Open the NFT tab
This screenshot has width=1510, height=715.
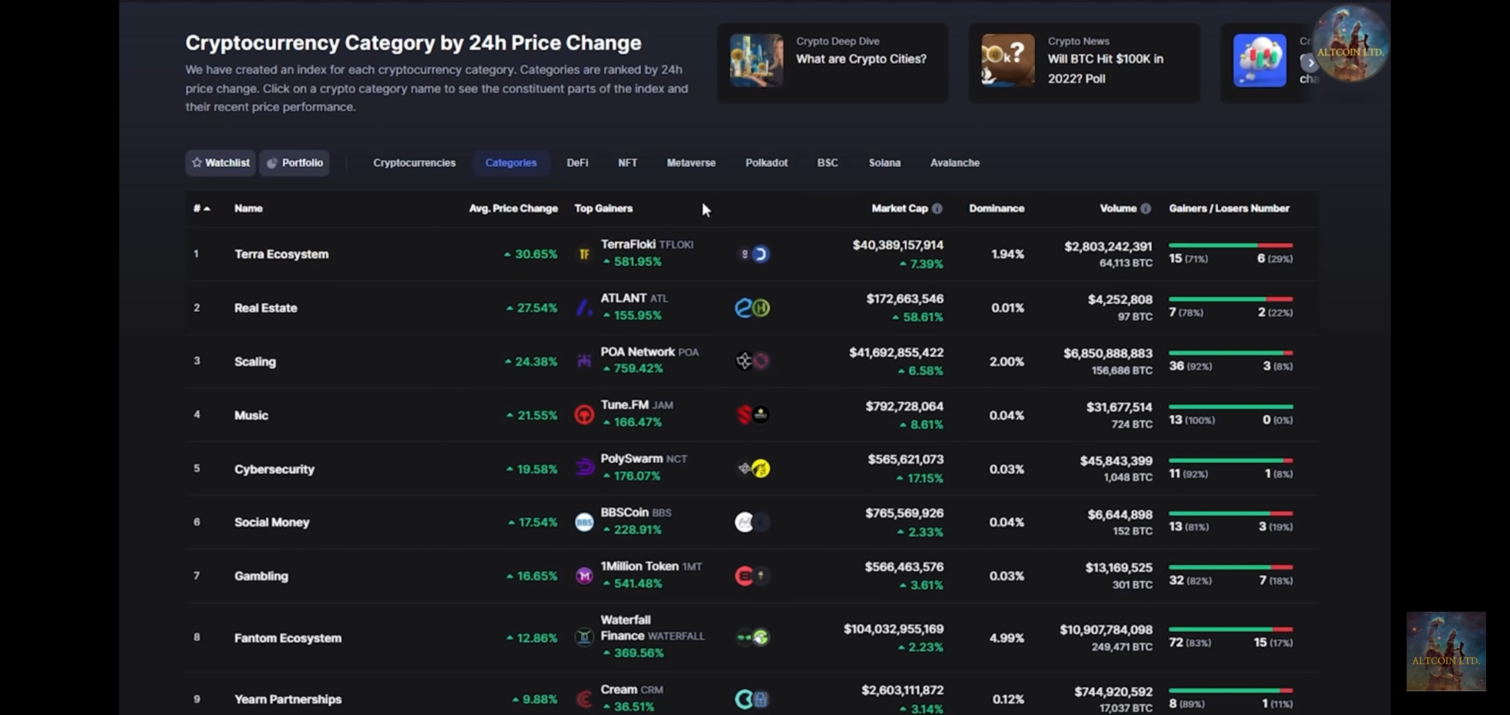click(x=628, y=163)
